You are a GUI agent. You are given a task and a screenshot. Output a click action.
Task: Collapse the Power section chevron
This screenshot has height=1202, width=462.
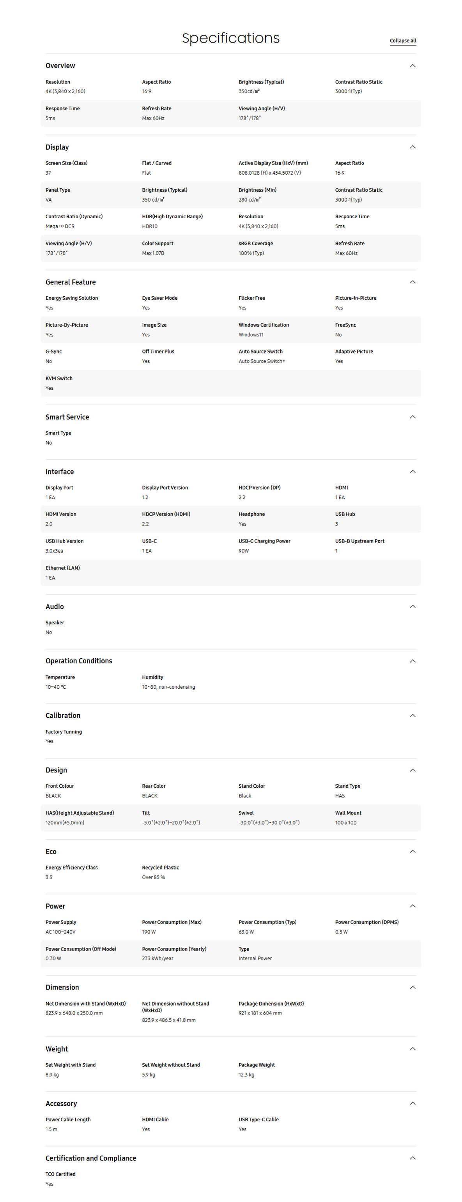pos(412,906)
